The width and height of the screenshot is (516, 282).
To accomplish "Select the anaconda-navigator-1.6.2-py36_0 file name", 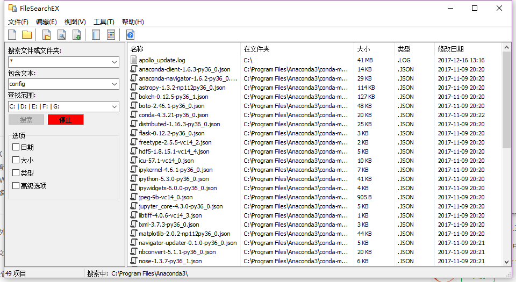I will [x=188, y=78].
